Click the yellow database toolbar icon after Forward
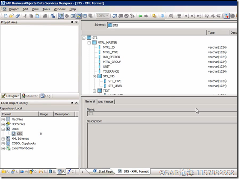Viewport: 239px width, 179px height. 154,16
